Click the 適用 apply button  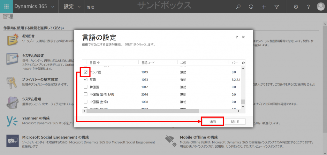[x=212, y=122]
